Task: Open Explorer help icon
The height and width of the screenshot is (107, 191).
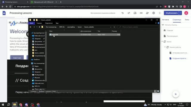Action: tap(158, 23)
